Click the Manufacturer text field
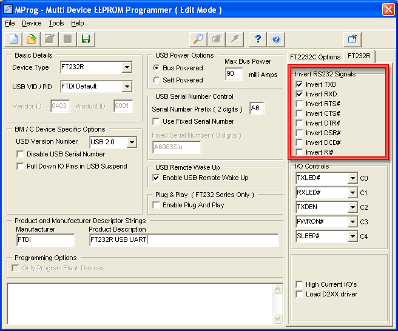Viewport: 398px width, 331px height. [x=46, y=239]
